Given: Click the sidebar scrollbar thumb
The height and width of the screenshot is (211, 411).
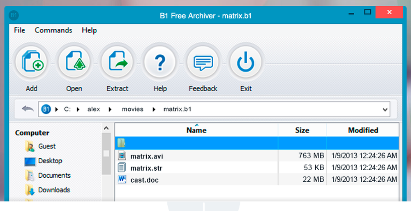Looking at the screenshot, I should (x=106, y=153).
